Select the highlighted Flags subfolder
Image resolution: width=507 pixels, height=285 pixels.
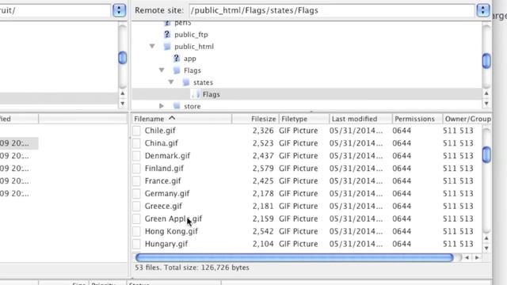click(x=212, y=94)
